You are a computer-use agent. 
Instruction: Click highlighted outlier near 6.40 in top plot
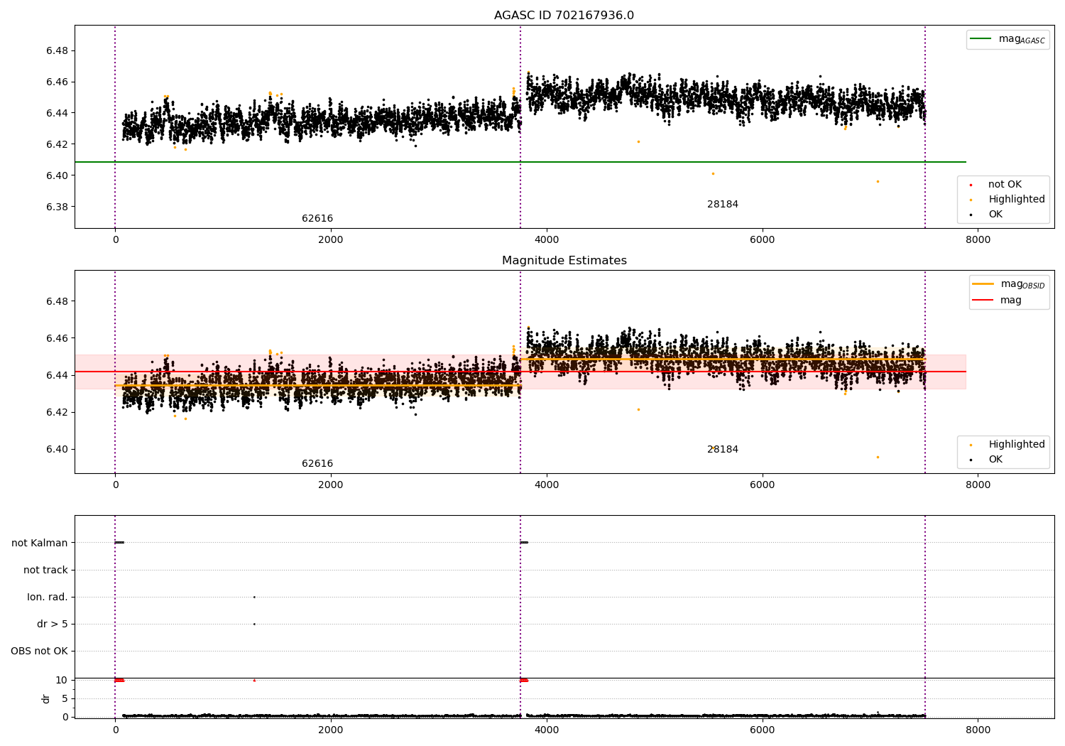pos(713,174)
